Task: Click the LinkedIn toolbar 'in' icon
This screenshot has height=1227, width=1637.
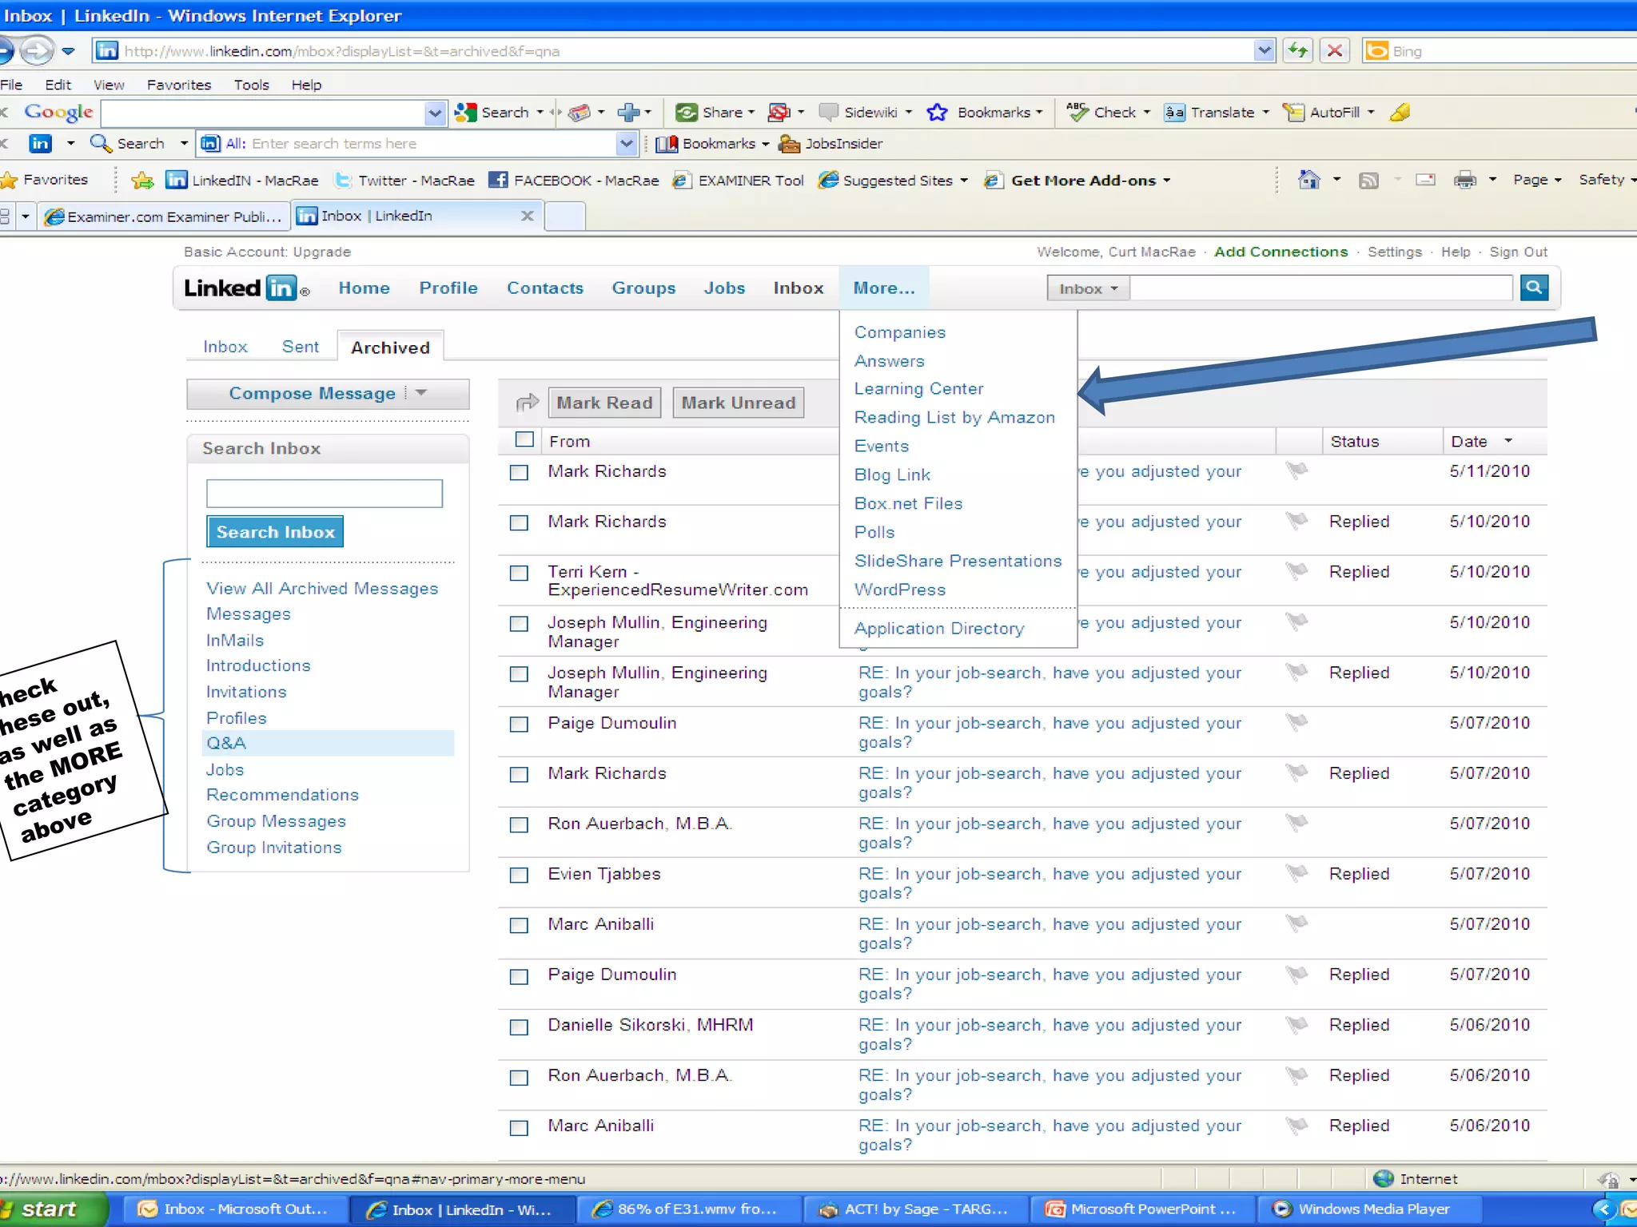Action: 41,144
